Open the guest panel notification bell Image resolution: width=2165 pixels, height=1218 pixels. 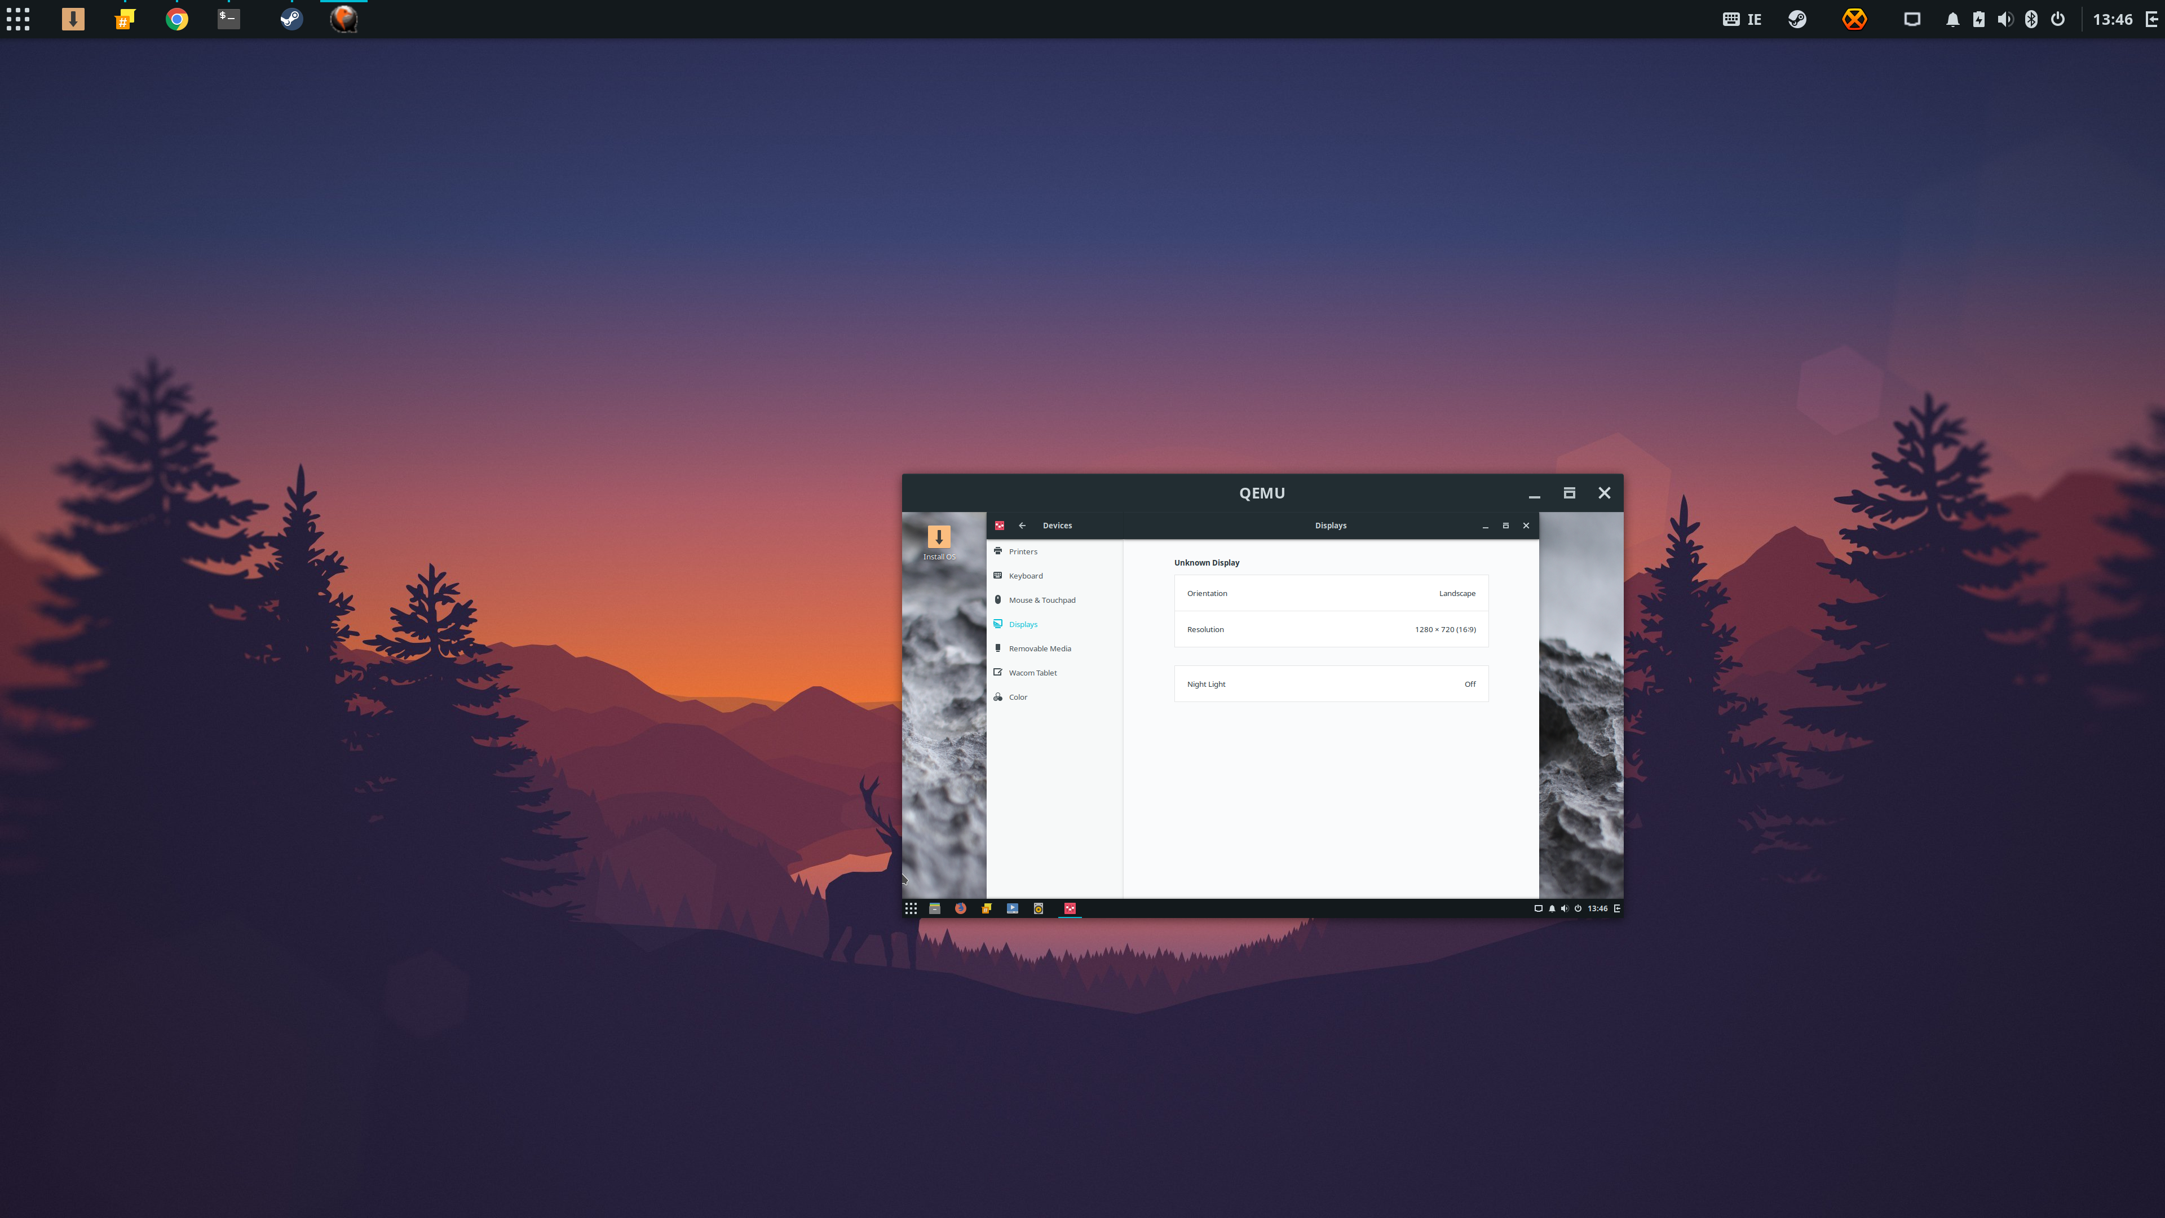(x=1552, y=908)
